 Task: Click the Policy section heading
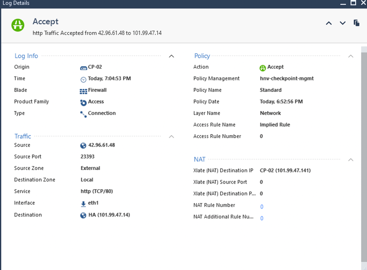coord(202,56)
